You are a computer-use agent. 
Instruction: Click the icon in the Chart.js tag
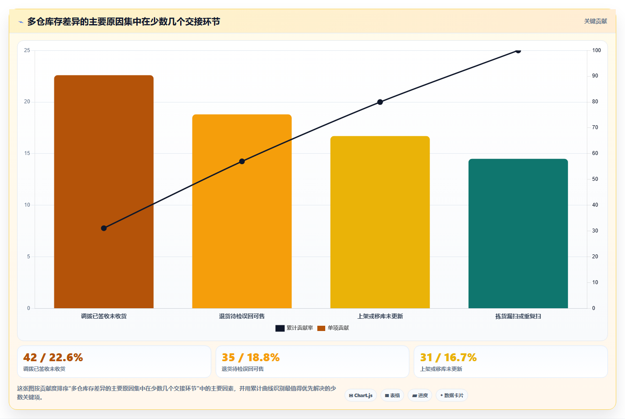(351, 396)
